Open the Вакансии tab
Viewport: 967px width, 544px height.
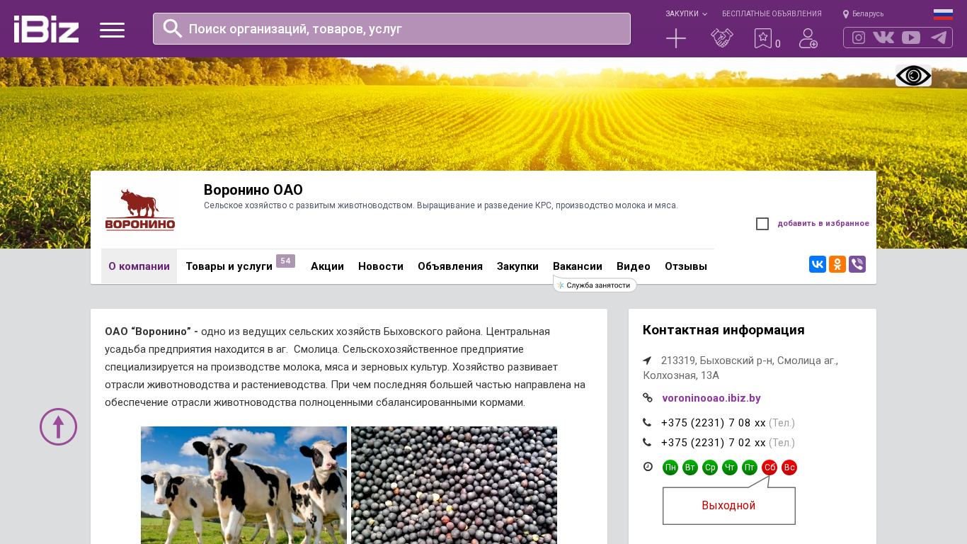(578, 266)
